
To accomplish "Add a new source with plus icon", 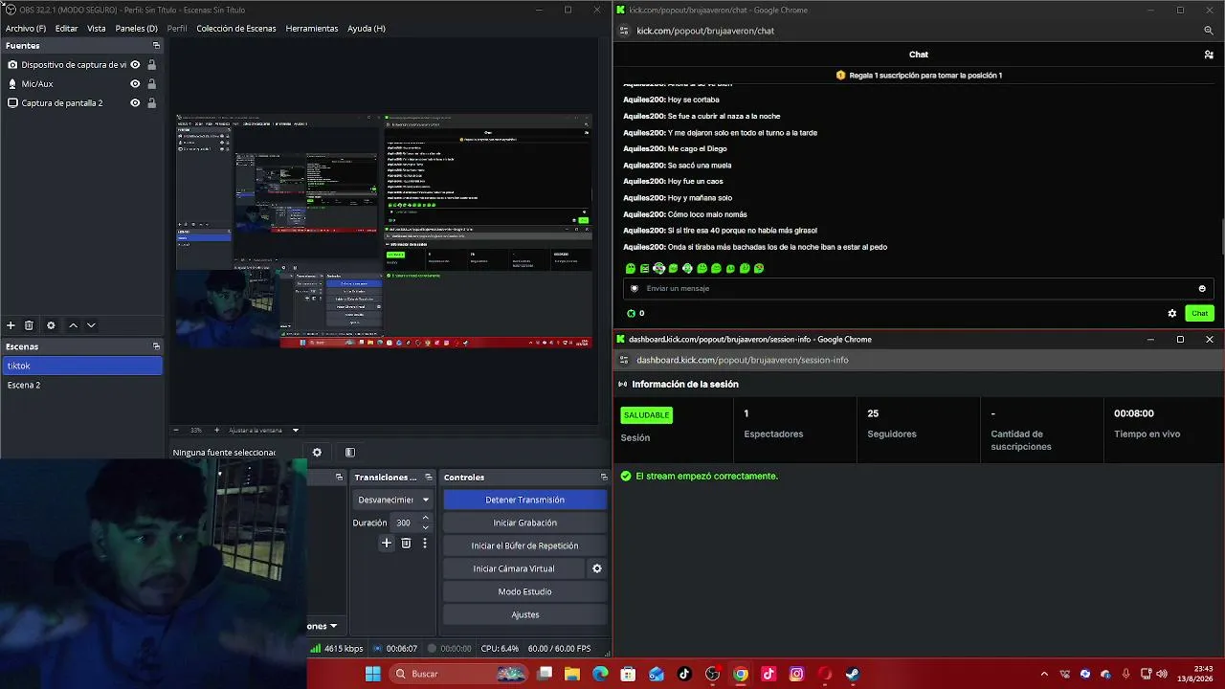I will pyautogui.click(x=11, y=325).
